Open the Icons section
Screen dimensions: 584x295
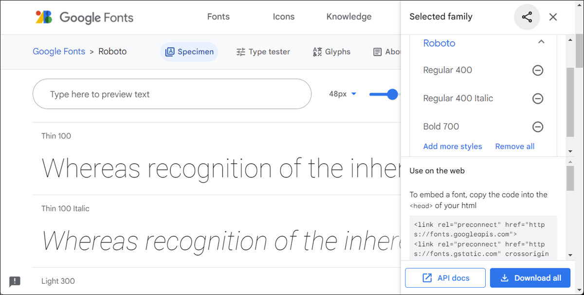[x=284, y=16]
